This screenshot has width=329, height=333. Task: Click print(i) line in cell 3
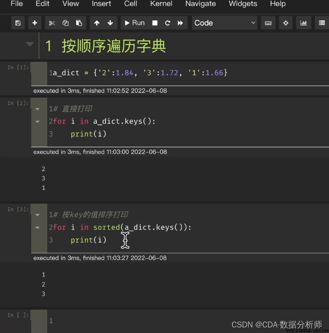[88, 240]
